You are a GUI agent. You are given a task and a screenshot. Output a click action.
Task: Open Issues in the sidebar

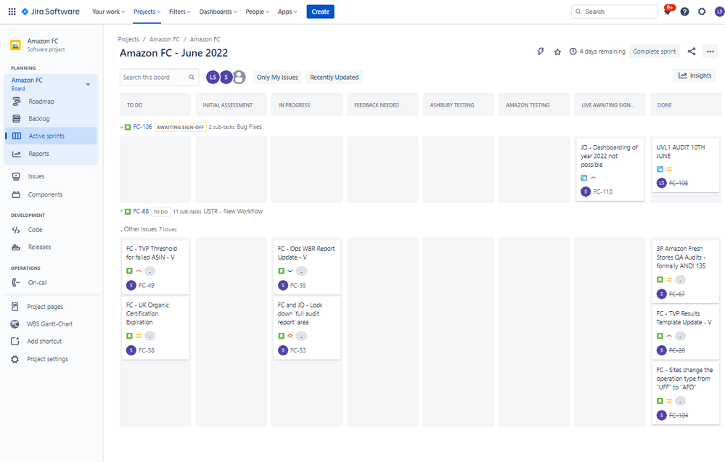click(51, 176)
